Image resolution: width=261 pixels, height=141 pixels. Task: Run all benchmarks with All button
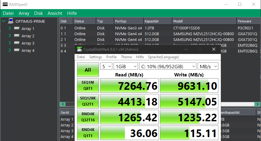[x=88, y=69]
